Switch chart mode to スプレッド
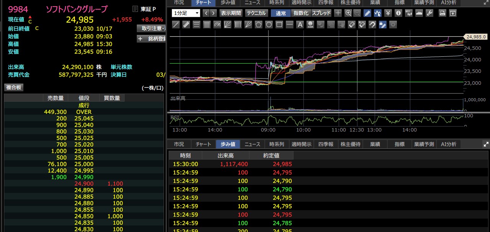The image size is (490, 232). (321, 13)
